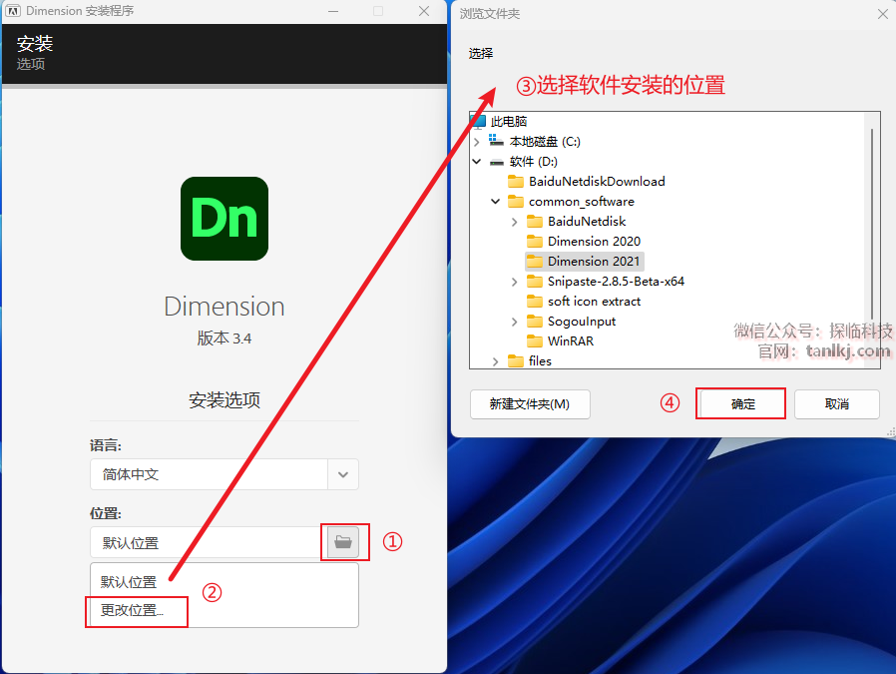
Task: Expand the 本地磁盘 (C:) tree node
Action: coord(477,142)
